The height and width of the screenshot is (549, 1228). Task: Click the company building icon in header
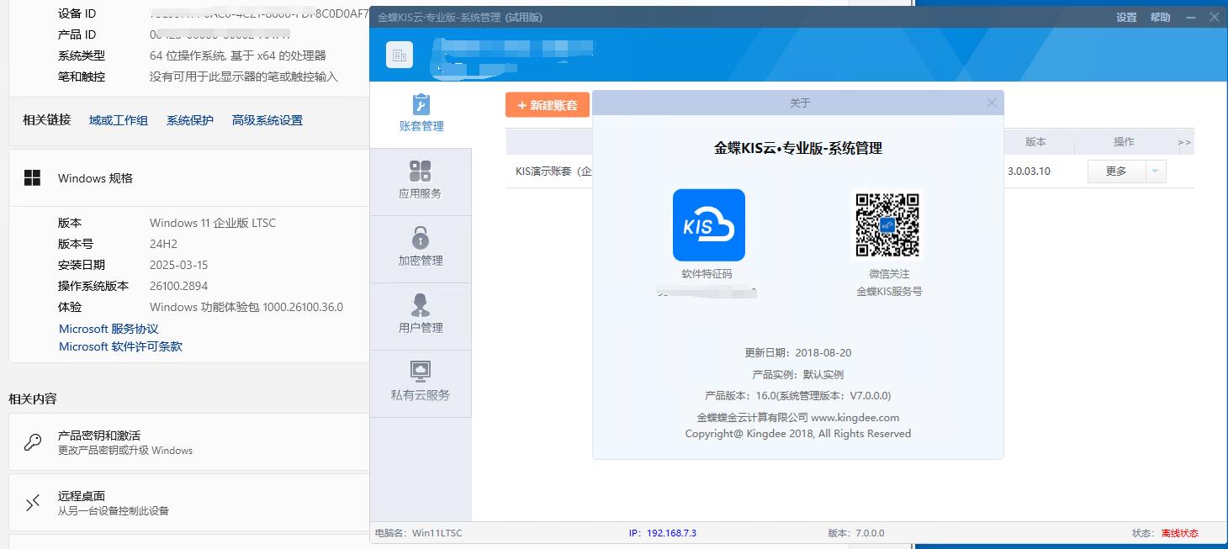(x=400, y=55)
